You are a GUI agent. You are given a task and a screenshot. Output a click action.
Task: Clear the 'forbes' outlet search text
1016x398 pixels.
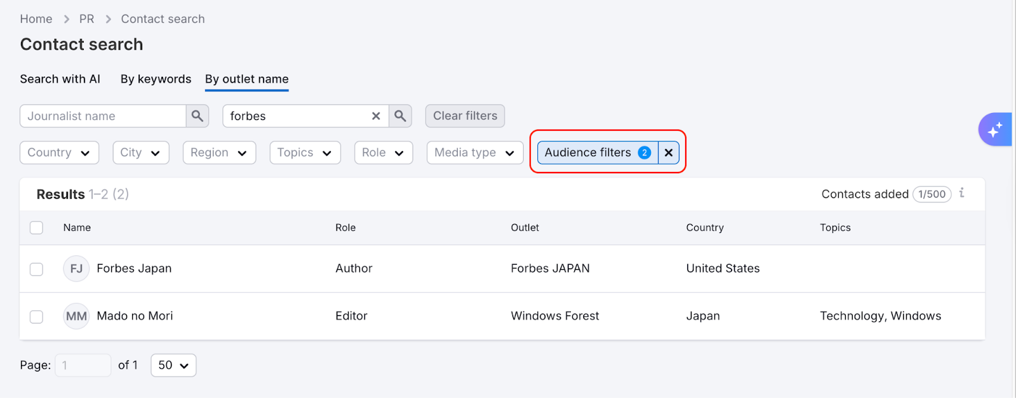(376, 116)
